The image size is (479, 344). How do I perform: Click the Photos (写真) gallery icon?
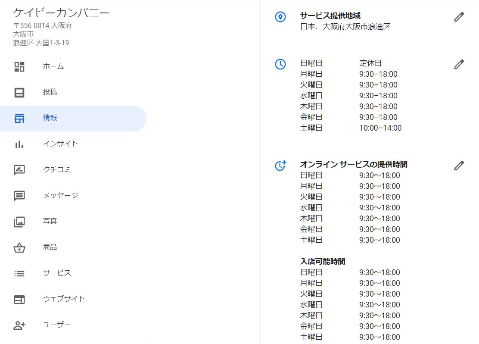(19, 222)
